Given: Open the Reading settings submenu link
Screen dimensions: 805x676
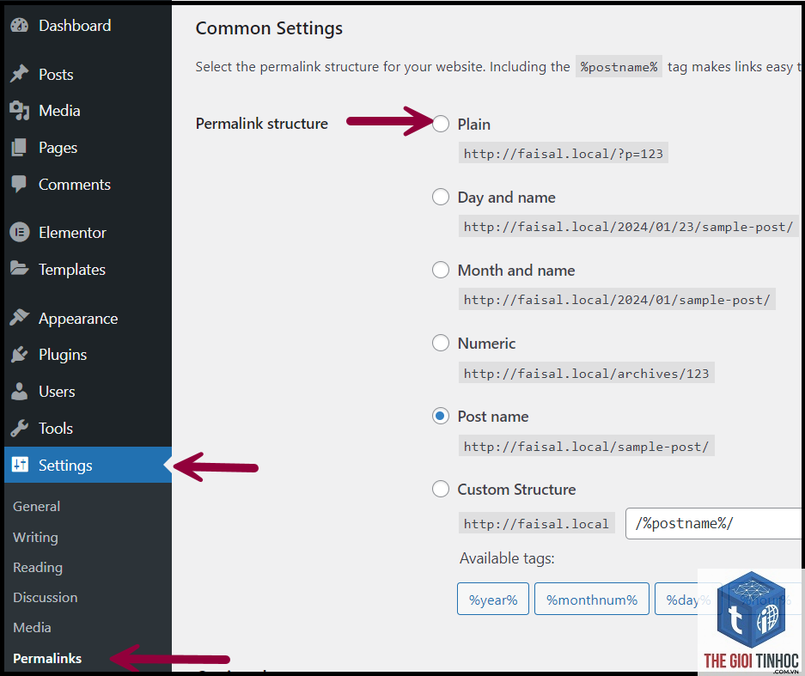Looking at the screenshot, I should coord(38,568).
